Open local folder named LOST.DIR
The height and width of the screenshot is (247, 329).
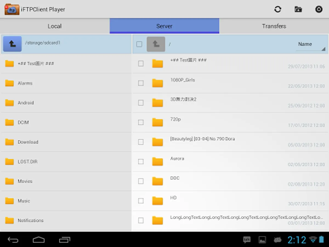pos(27,162)
